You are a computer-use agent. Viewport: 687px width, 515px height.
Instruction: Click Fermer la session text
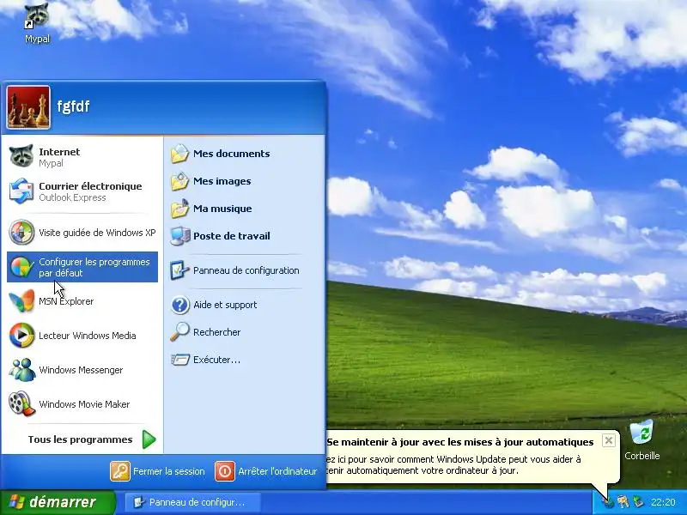168,471
